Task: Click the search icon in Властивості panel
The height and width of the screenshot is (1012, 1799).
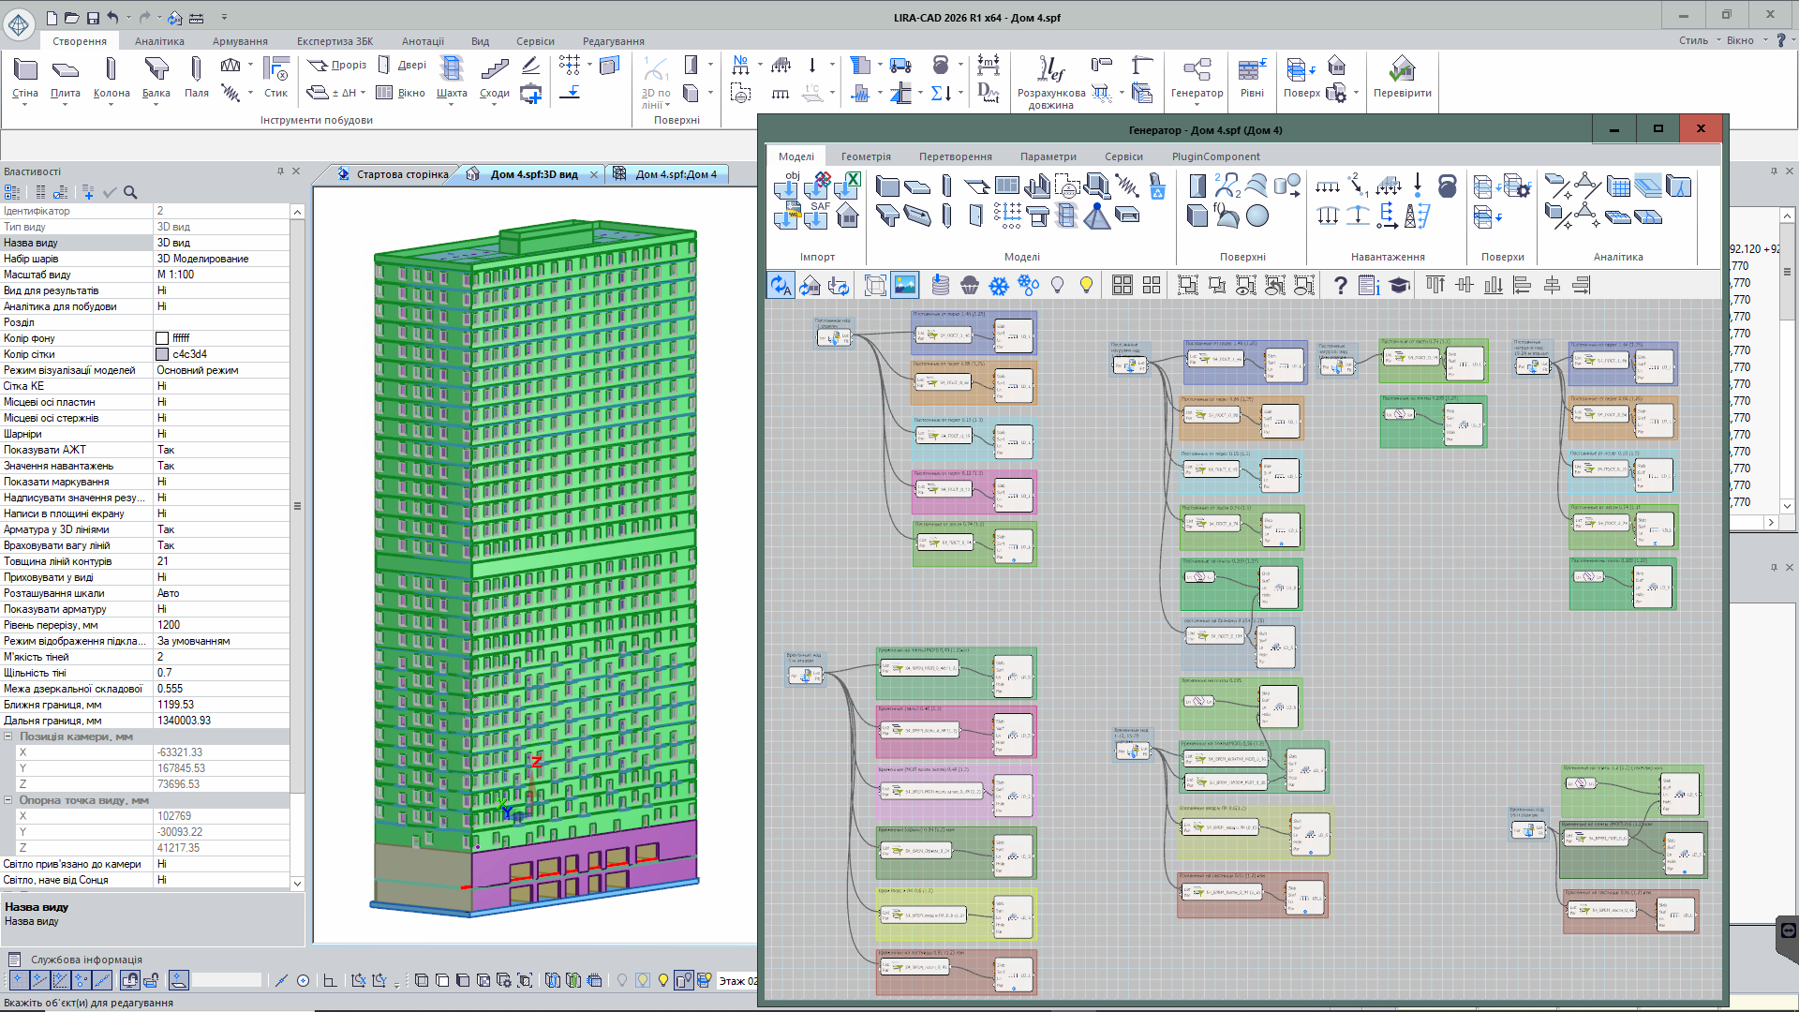Action: coord(130,192)
